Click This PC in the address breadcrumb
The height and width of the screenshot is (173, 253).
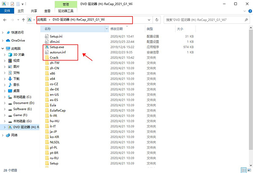[x=42, y=20]
